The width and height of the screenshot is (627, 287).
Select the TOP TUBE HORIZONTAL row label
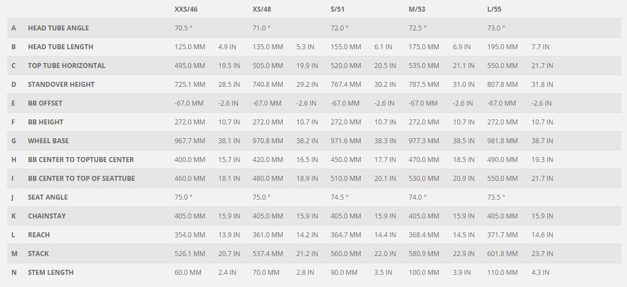(x=66, y=66)
